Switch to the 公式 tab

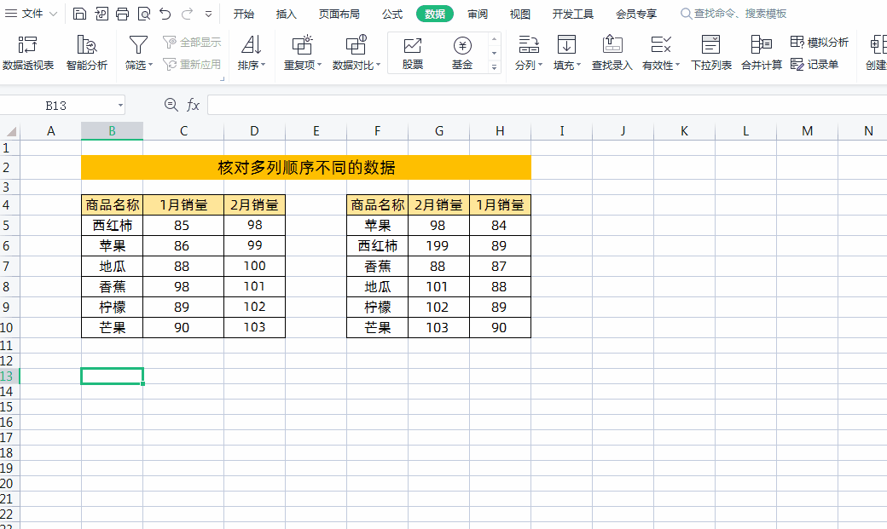tap(392, 14)
